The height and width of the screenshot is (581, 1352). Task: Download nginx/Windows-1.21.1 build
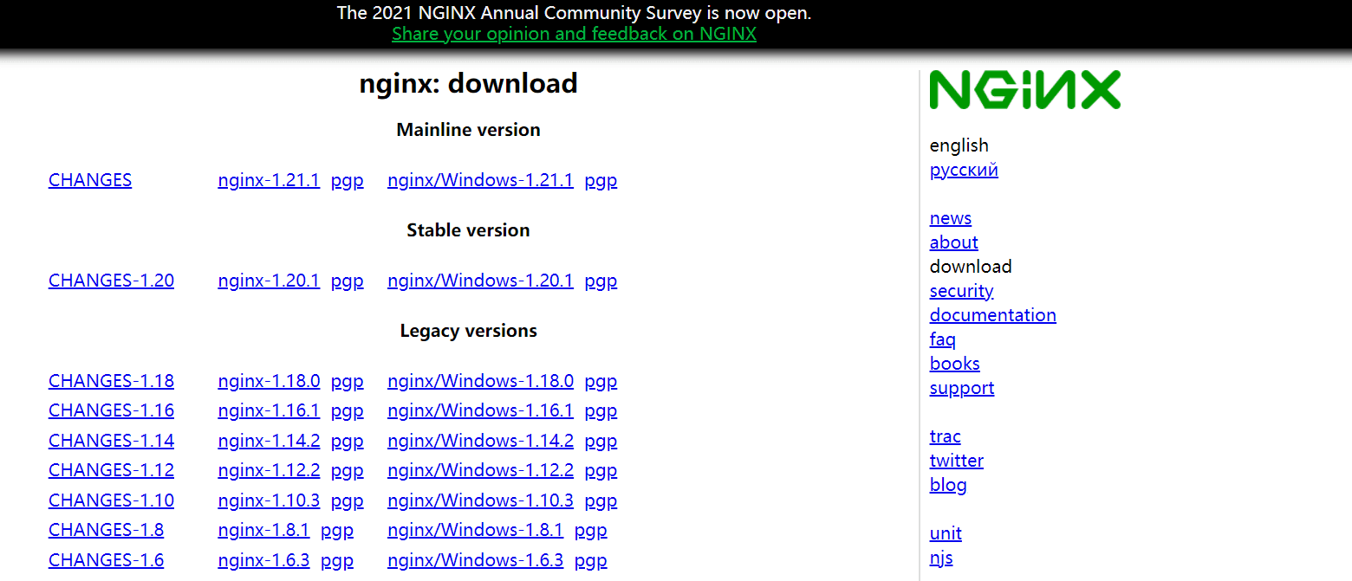click(x=480, y=180)
